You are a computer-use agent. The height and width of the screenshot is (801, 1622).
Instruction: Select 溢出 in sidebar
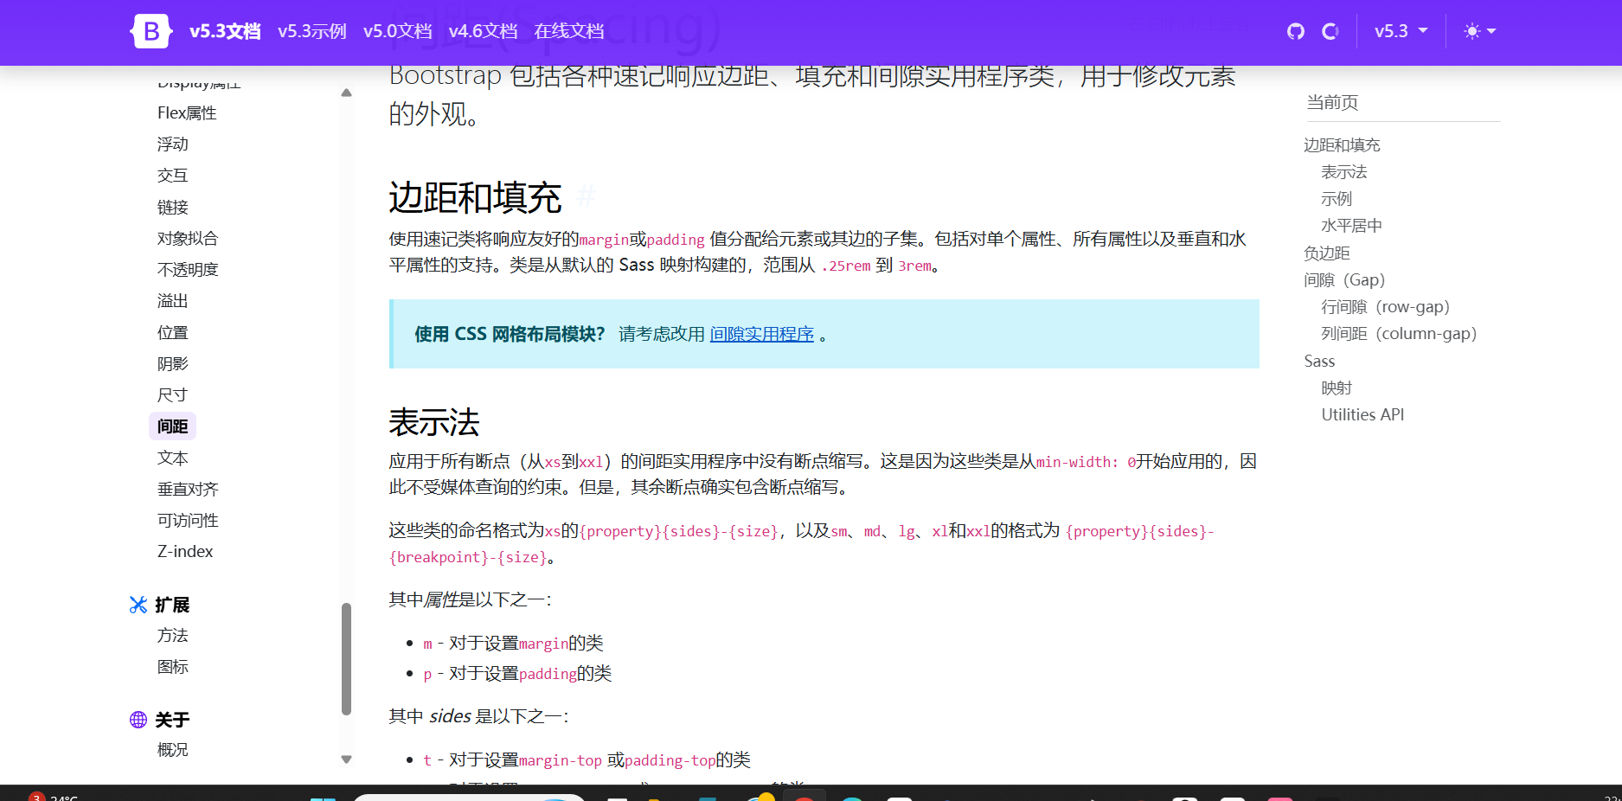pos(173,300)
